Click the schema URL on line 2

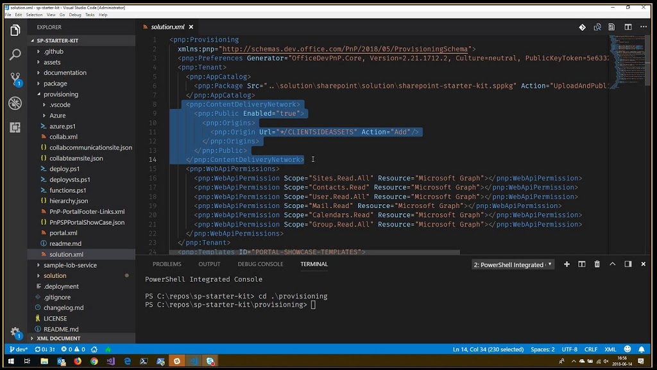point(345,49)
